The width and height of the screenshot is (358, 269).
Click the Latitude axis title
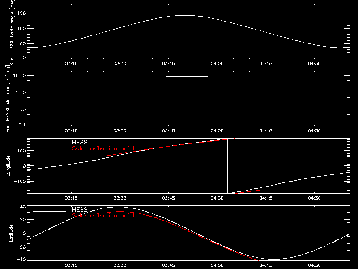[11, 233]
